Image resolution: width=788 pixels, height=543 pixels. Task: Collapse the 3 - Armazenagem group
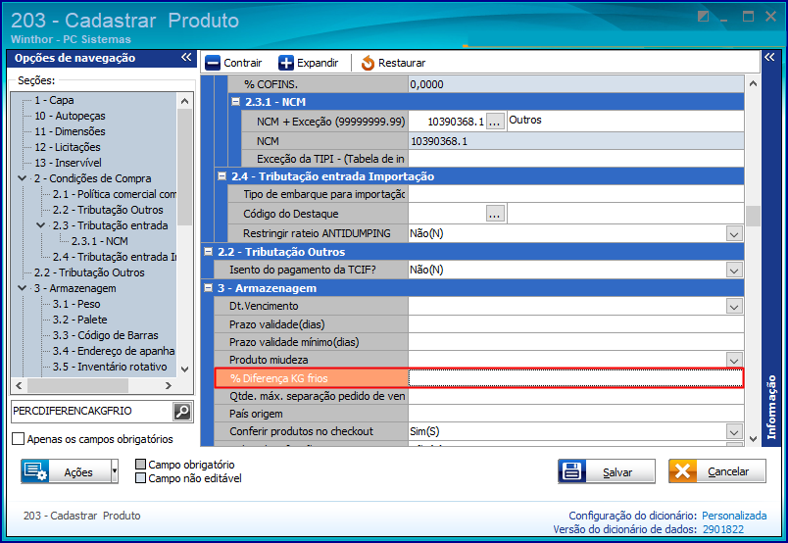pos(208,287)
